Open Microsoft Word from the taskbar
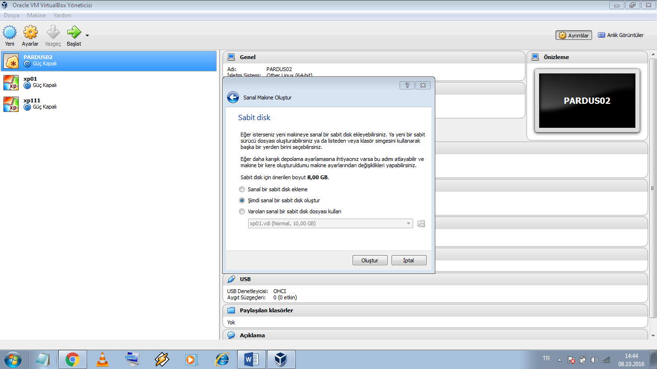The width and height of the screenshot is (657, 369). (x=252, y=359)
